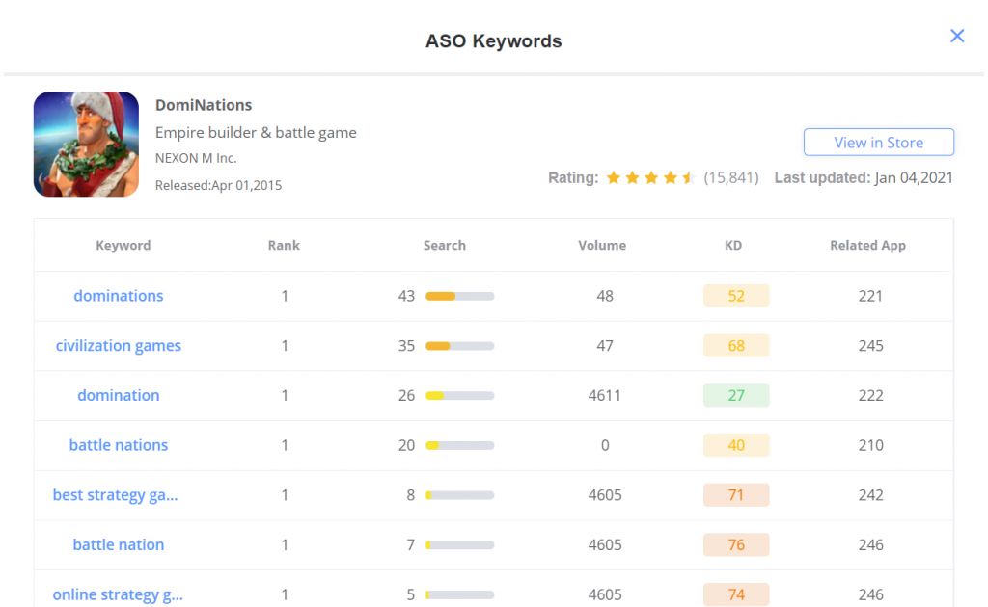This screenshot has height=607, width=988.
Task: Click the Rank column header
Action: pyautogui.click(x=284, y=246)
